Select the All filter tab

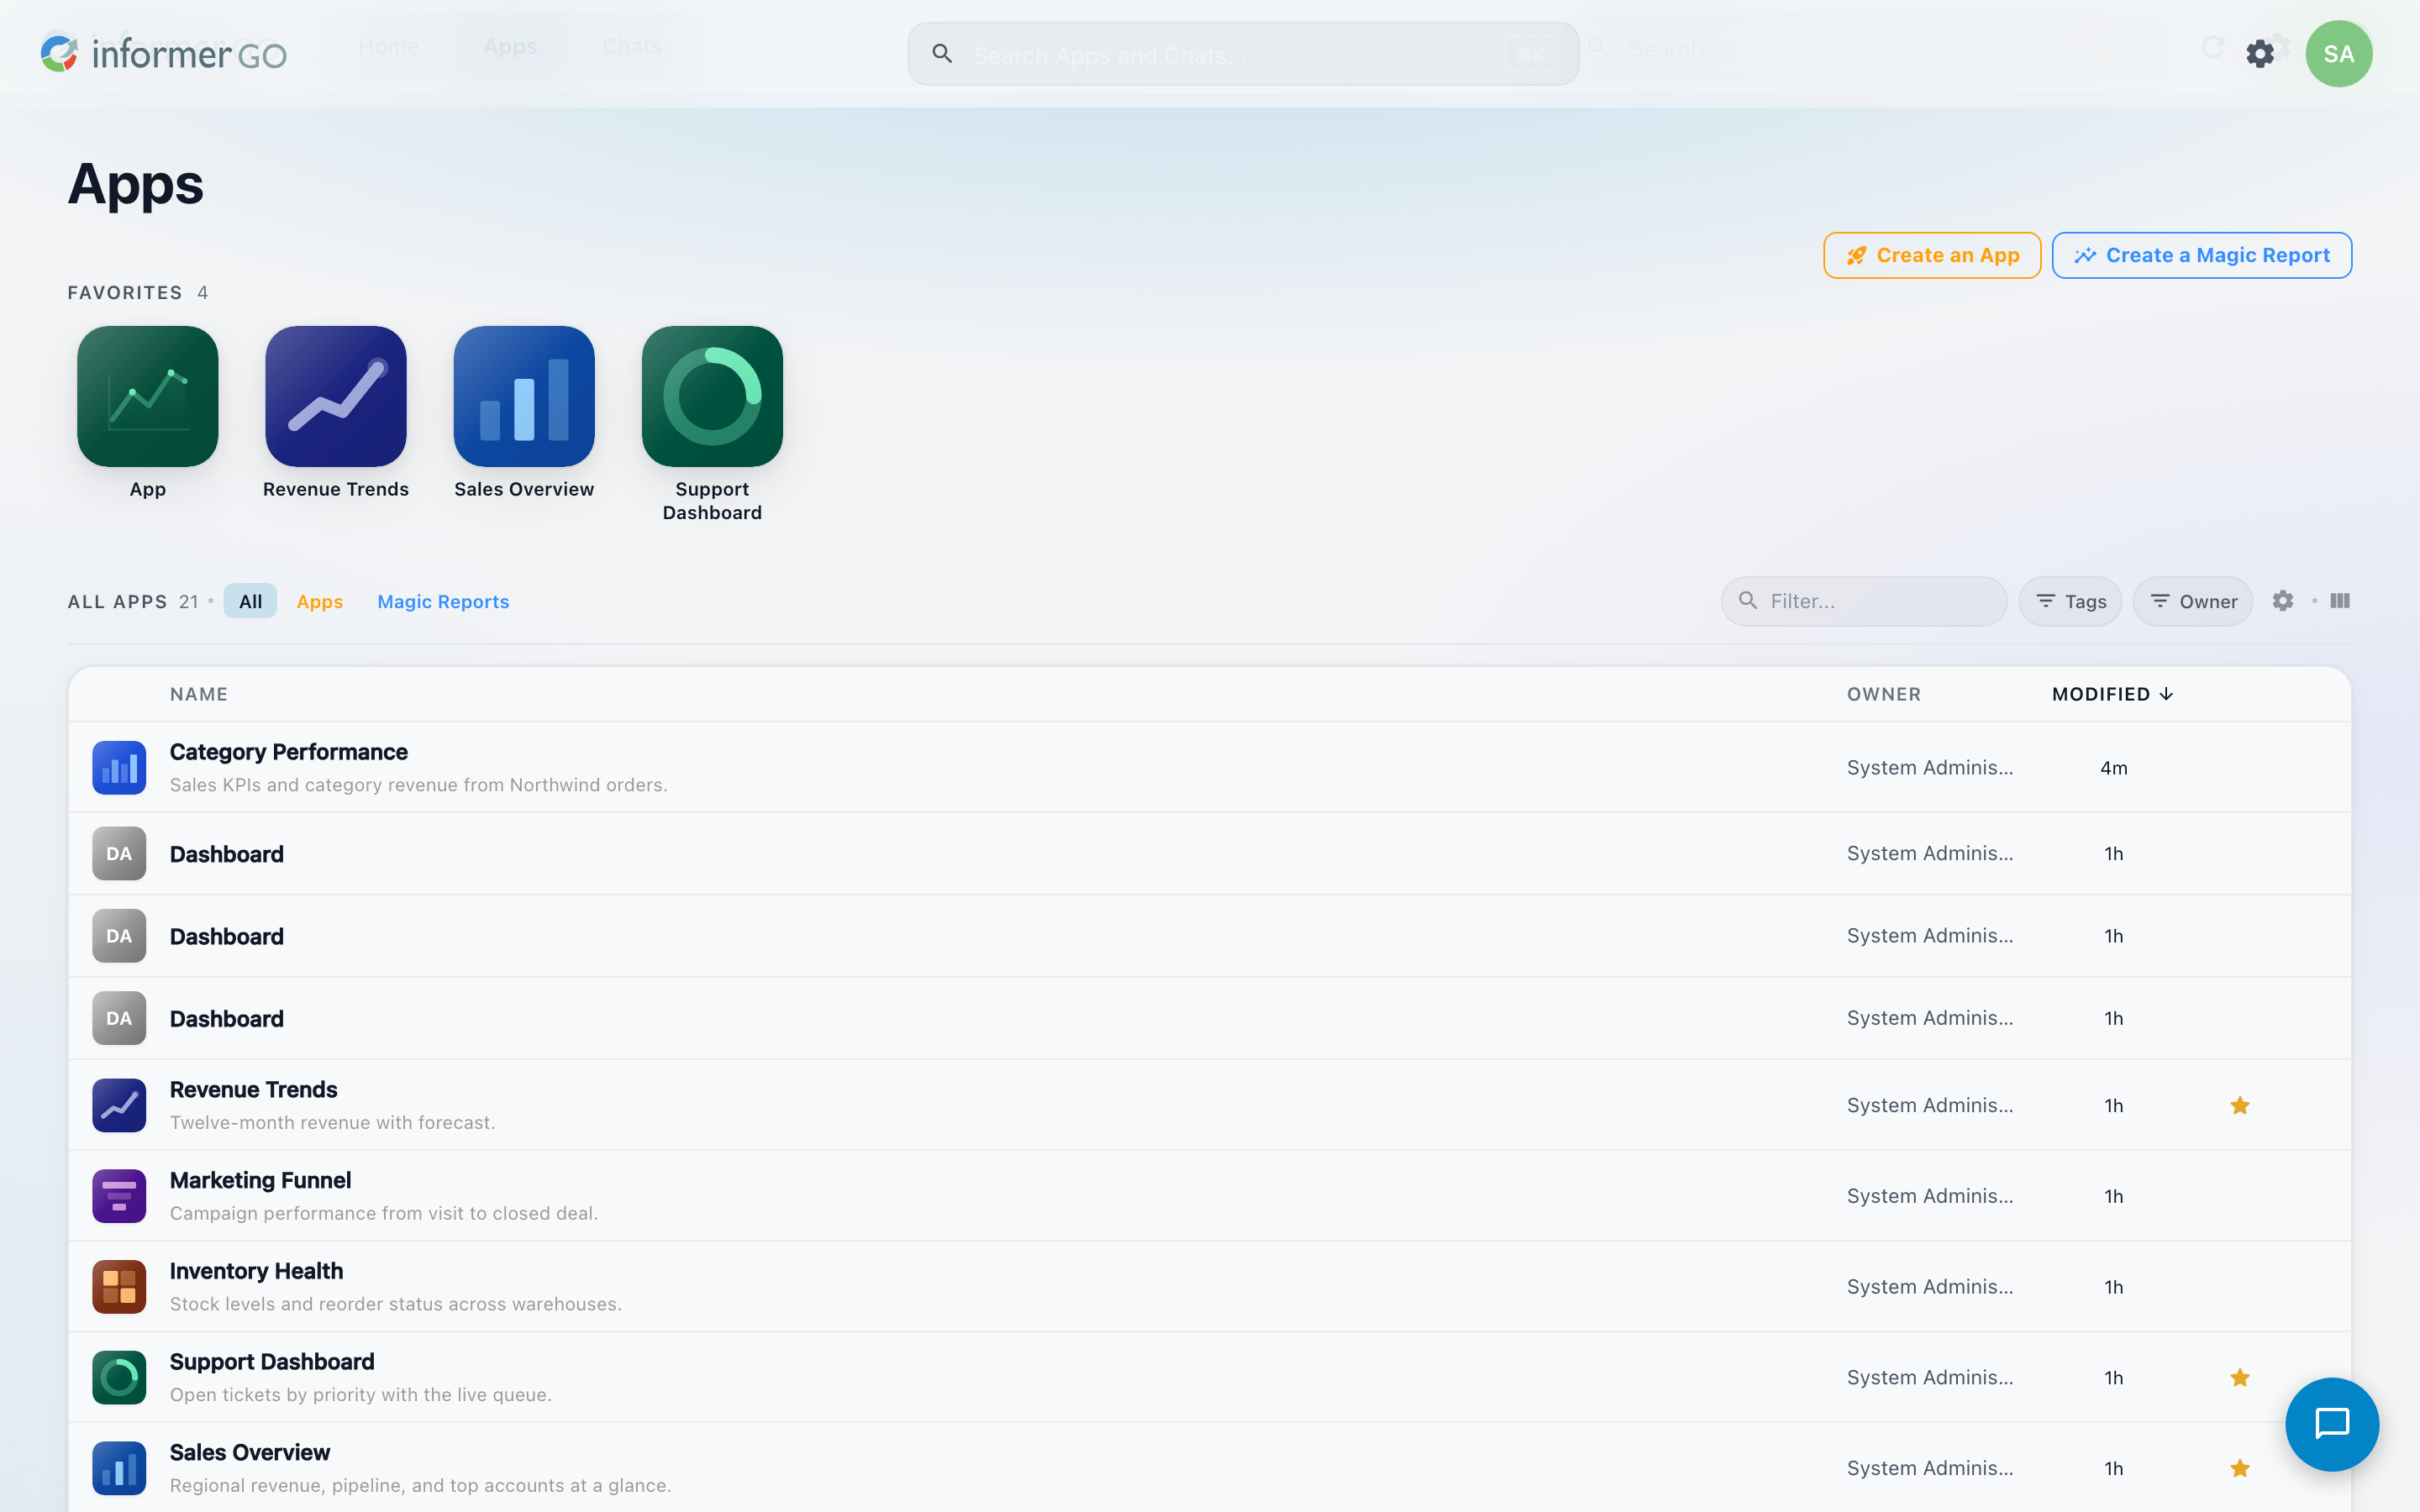click(x=250, y=601)
